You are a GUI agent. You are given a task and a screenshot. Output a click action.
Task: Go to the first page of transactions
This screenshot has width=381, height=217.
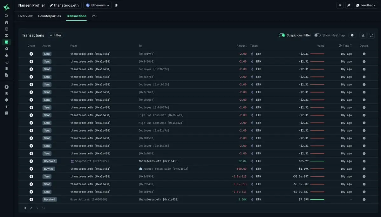pos(25,208)
